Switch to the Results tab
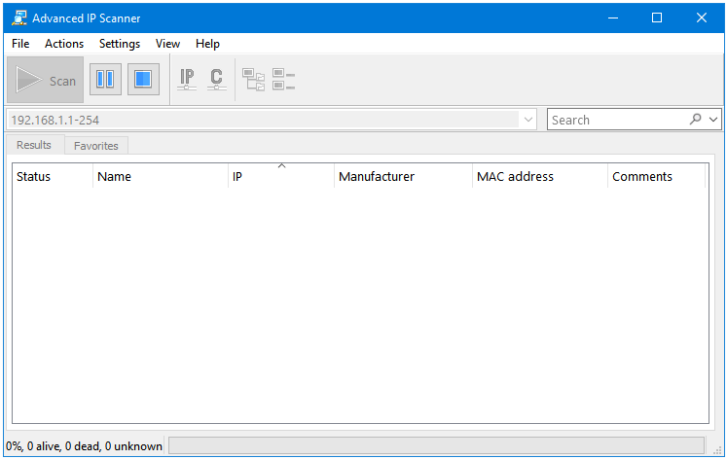 pos(34,145)
